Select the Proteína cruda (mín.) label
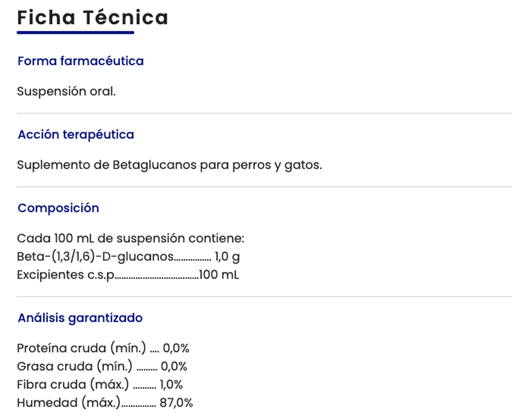This screenshot has height=419, width=512. 81,348
